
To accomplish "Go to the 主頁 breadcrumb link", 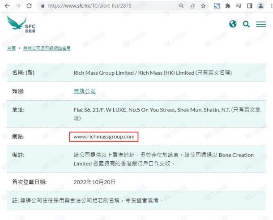I will (x=12, y=48).
